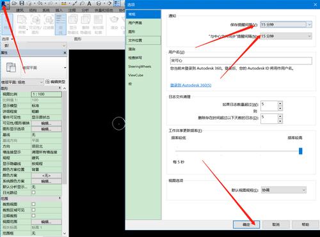Image resolution: width=320 pixels, height=237 pixels.
Task: Collapse the 范围 section in Properties
Action: pos(60,198)
